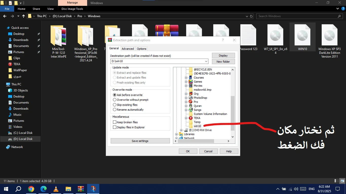Expand the Games folder in the tree
The image size is (346, 194).
tap(186, 82)
